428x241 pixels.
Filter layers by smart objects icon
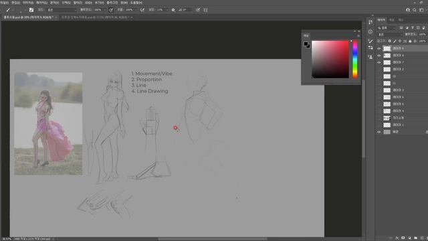pos(423,28)
